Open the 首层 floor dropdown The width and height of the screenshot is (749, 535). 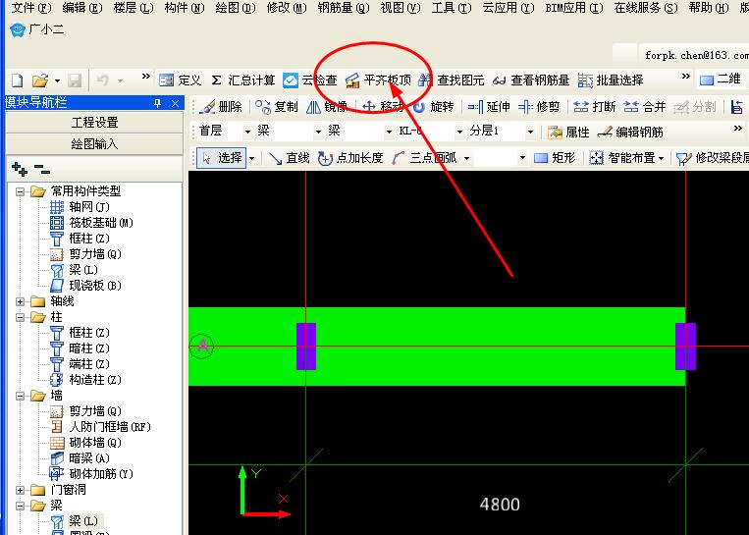click(x=247, y=132)
